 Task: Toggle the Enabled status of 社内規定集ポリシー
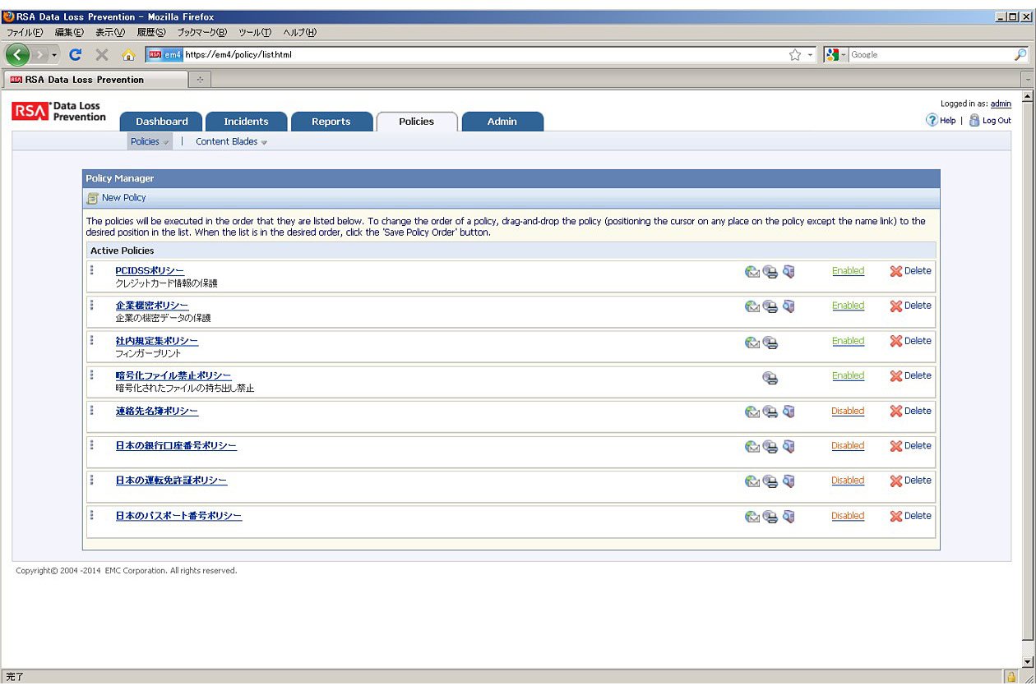[x=848, y=341]
